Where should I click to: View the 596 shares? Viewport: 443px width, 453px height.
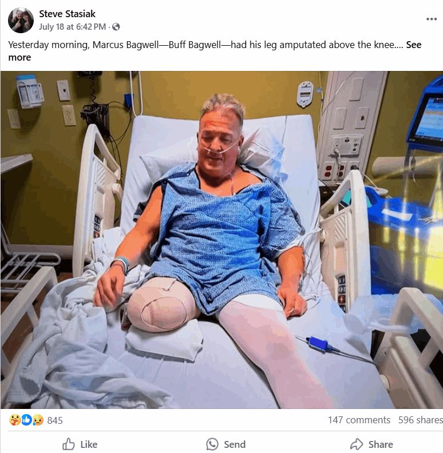point(421,420)
